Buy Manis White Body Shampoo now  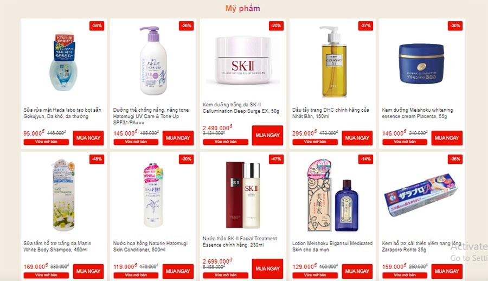pos(88,271)
